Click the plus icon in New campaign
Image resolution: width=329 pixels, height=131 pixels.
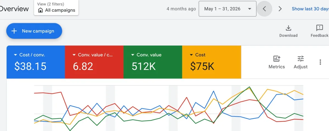14,31
